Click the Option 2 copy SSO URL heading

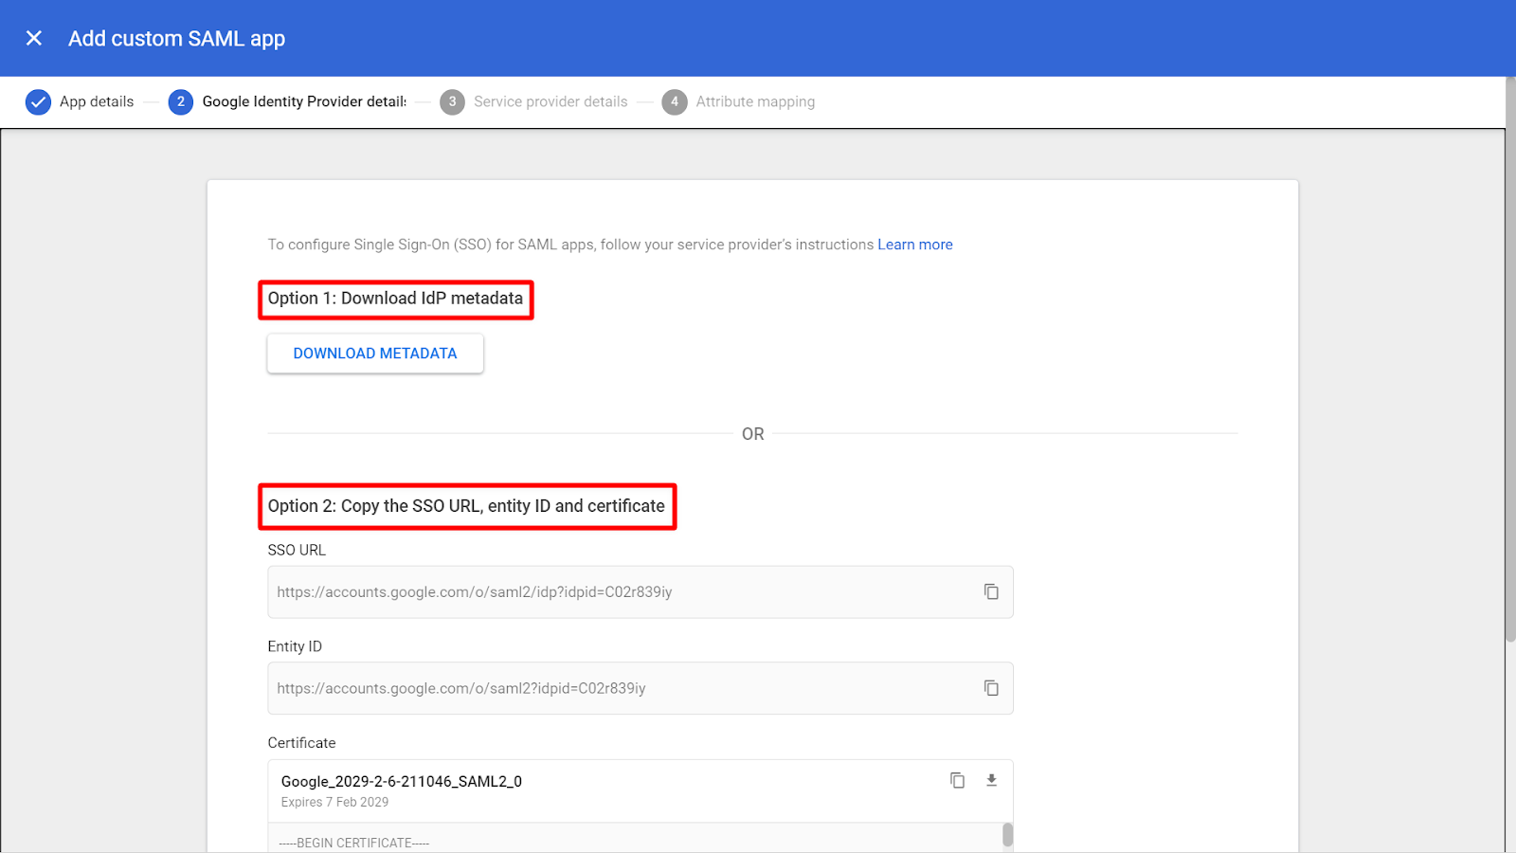pyautogui.click(x=466, y=506)
